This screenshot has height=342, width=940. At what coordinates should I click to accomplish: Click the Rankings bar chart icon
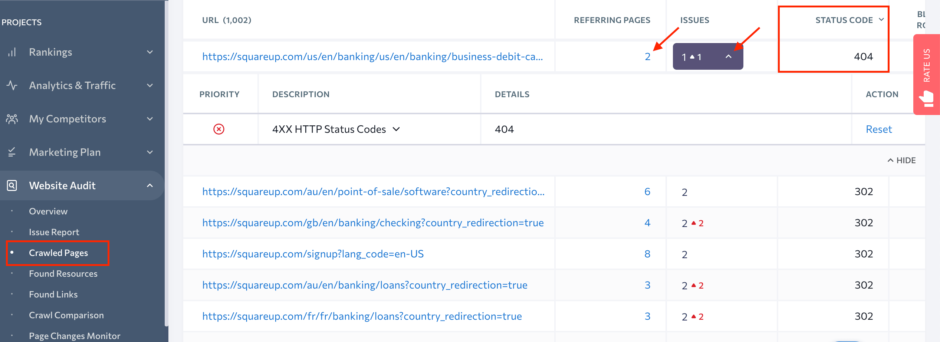point(12,52)
